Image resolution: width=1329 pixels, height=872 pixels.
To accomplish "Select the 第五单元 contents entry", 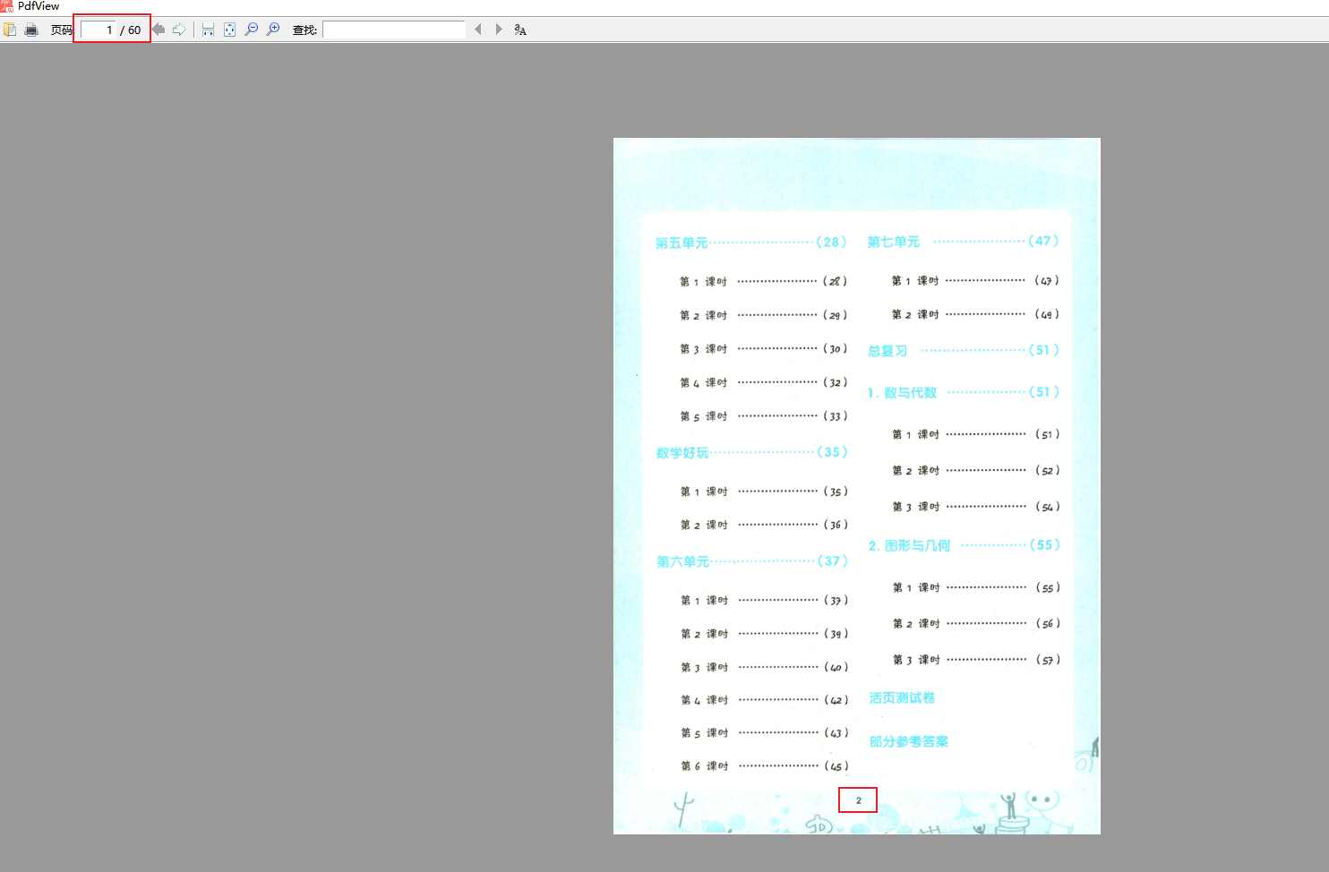I will (681, 241).
